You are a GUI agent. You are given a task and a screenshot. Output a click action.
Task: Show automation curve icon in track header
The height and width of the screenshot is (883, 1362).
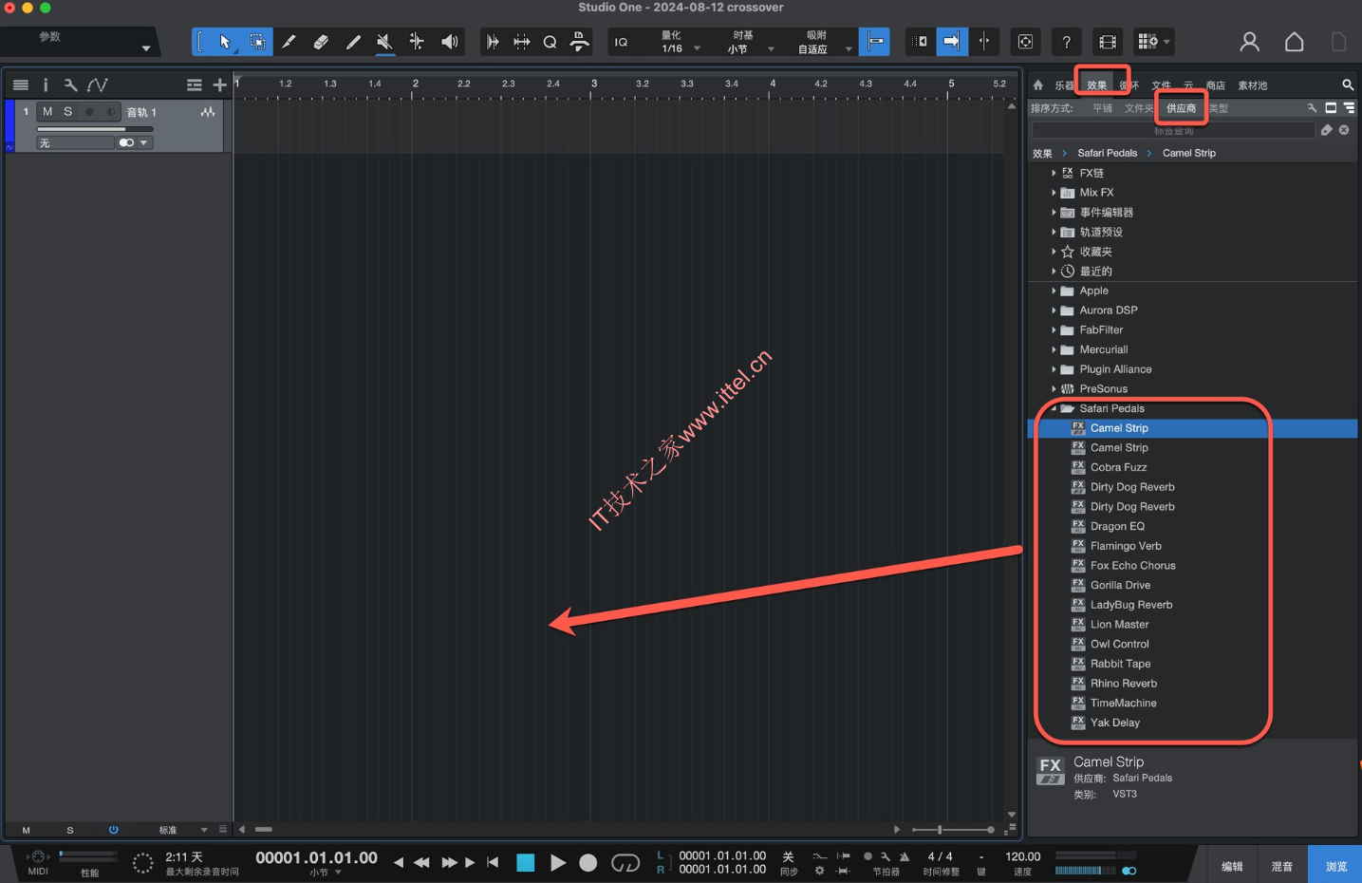tap(97, 85)
